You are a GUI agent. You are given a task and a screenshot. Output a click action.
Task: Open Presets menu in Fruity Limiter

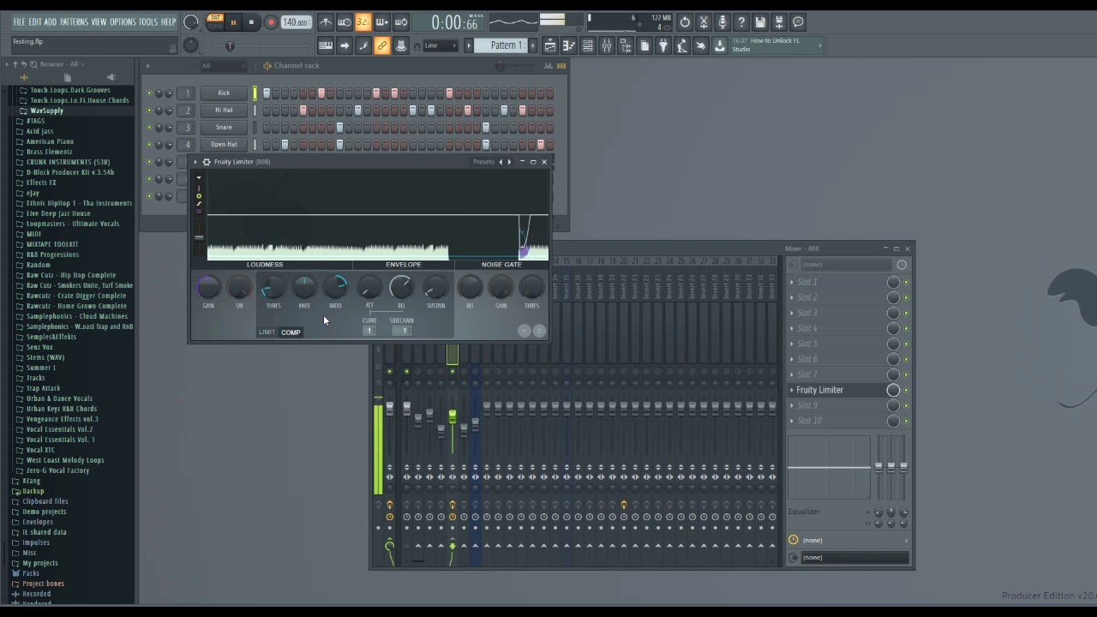click(x=483, y=162)
